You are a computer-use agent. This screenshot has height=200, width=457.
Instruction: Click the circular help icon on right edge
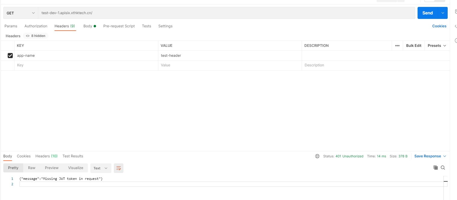(x=455, y=40)
